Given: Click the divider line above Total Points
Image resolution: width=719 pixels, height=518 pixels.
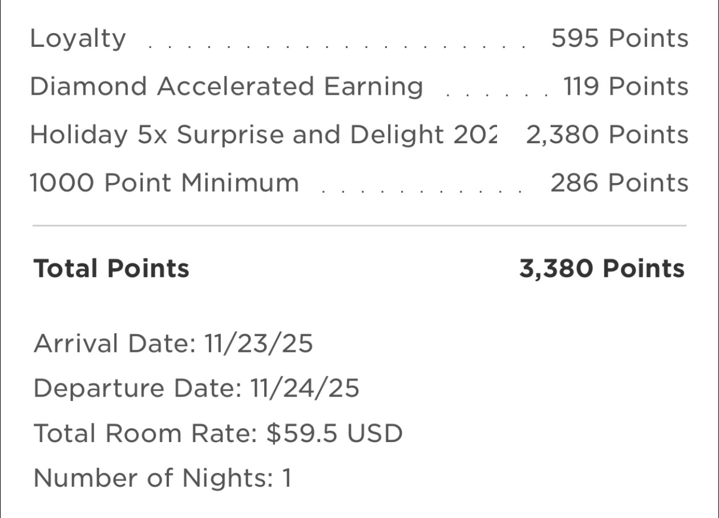Looking at the screenshot, I should (359, 226).
